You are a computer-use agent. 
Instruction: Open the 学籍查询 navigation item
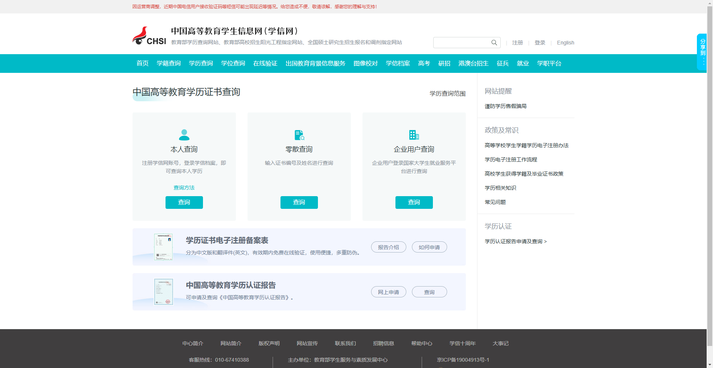point(169,64)
